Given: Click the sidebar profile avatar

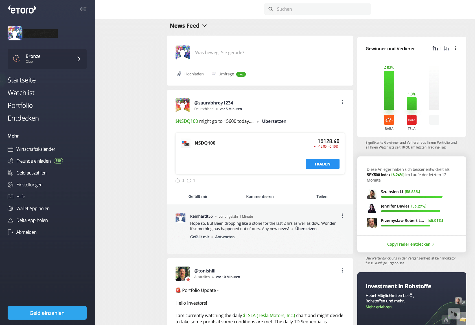Looking at the screenshot, I should point(15,33).
